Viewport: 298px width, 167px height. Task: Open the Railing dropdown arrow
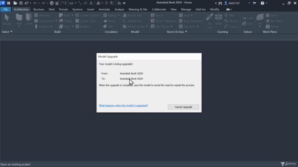[119, 15]
